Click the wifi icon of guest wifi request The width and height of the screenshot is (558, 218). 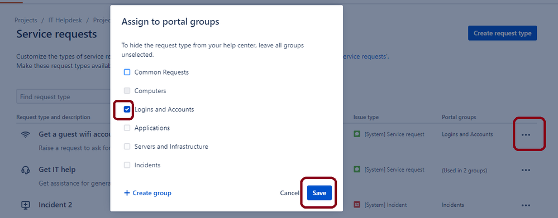click(25, 134)
